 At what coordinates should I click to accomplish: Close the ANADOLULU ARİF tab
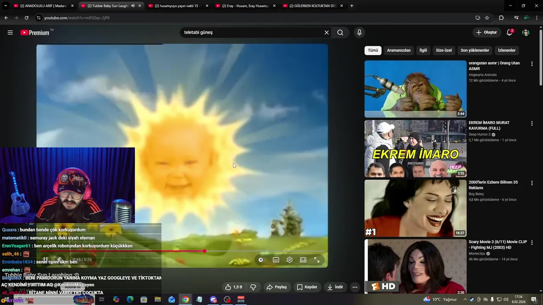[x=72, y=6]
